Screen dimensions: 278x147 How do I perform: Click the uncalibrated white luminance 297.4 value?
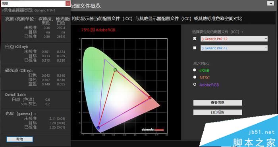(x=61, y=28)
